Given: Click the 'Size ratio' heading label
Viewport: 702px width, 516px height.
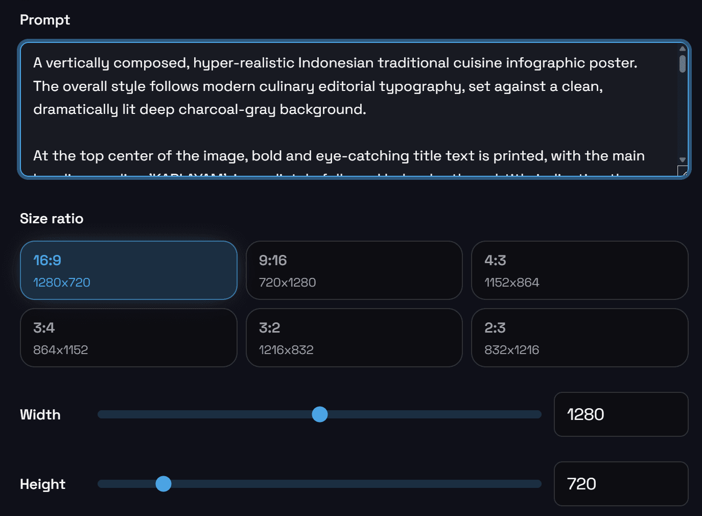Looking at the screenshot, I should (52, 219).
